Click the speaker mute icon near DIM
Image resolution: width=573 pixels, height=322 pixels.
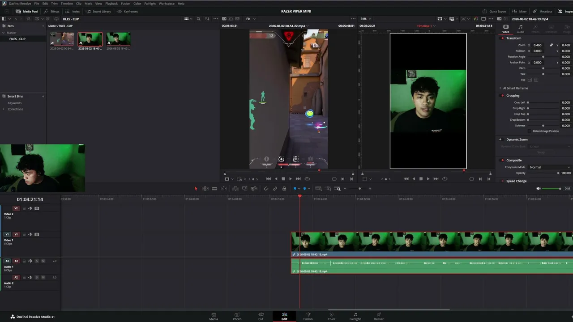[x=539, y=189]
